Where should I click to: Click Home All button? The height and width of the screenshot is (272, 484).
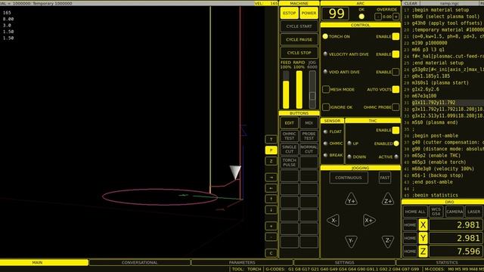pos(415,212)
